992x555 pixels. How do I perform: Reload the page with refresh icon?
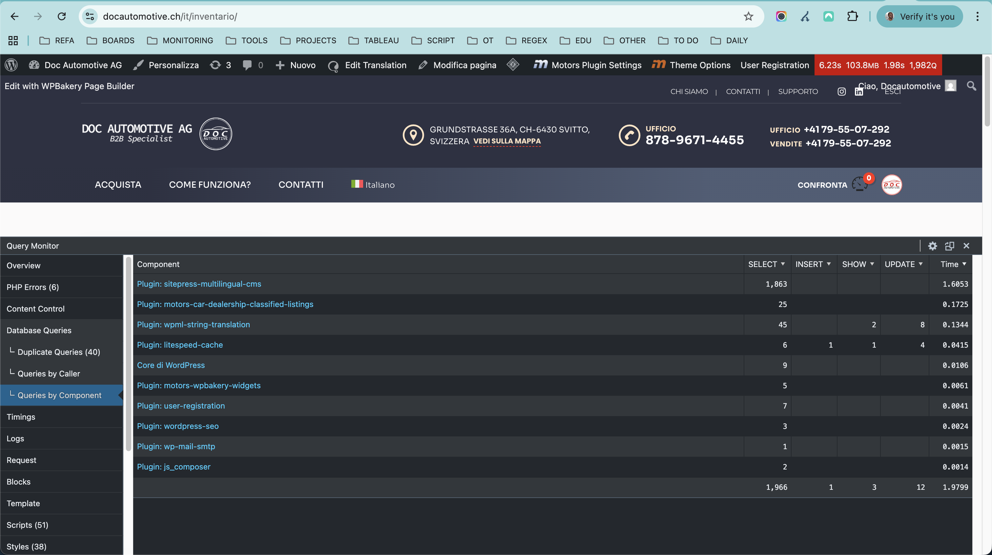click(x=62, y=16)
